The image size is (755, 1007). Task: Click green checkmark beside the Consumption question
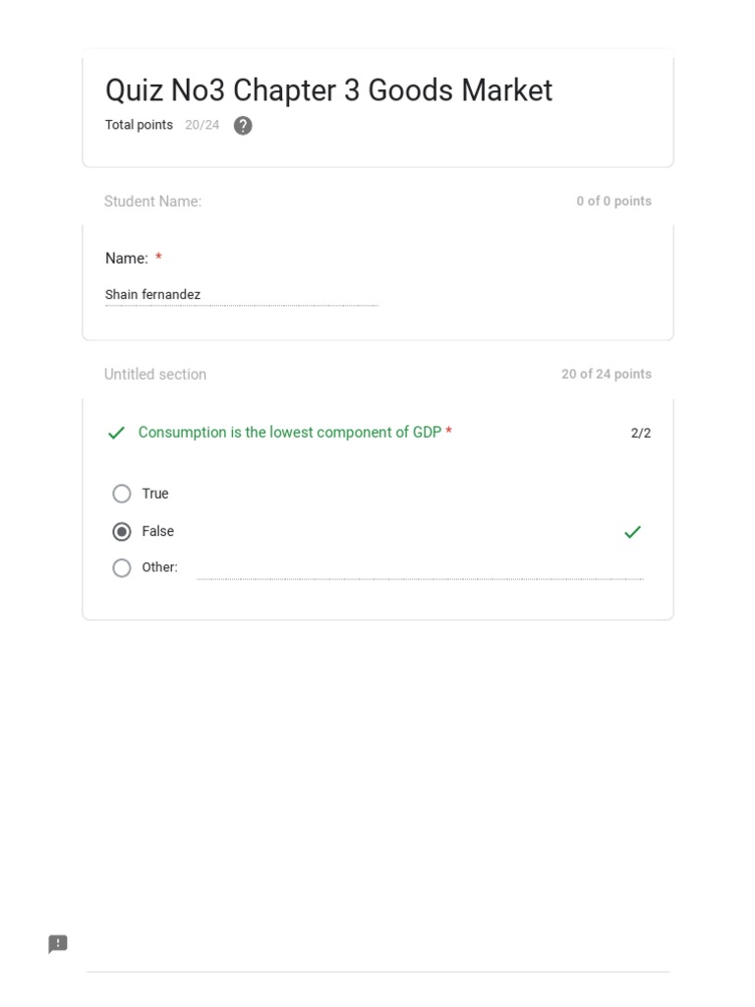tap(116, 433)
